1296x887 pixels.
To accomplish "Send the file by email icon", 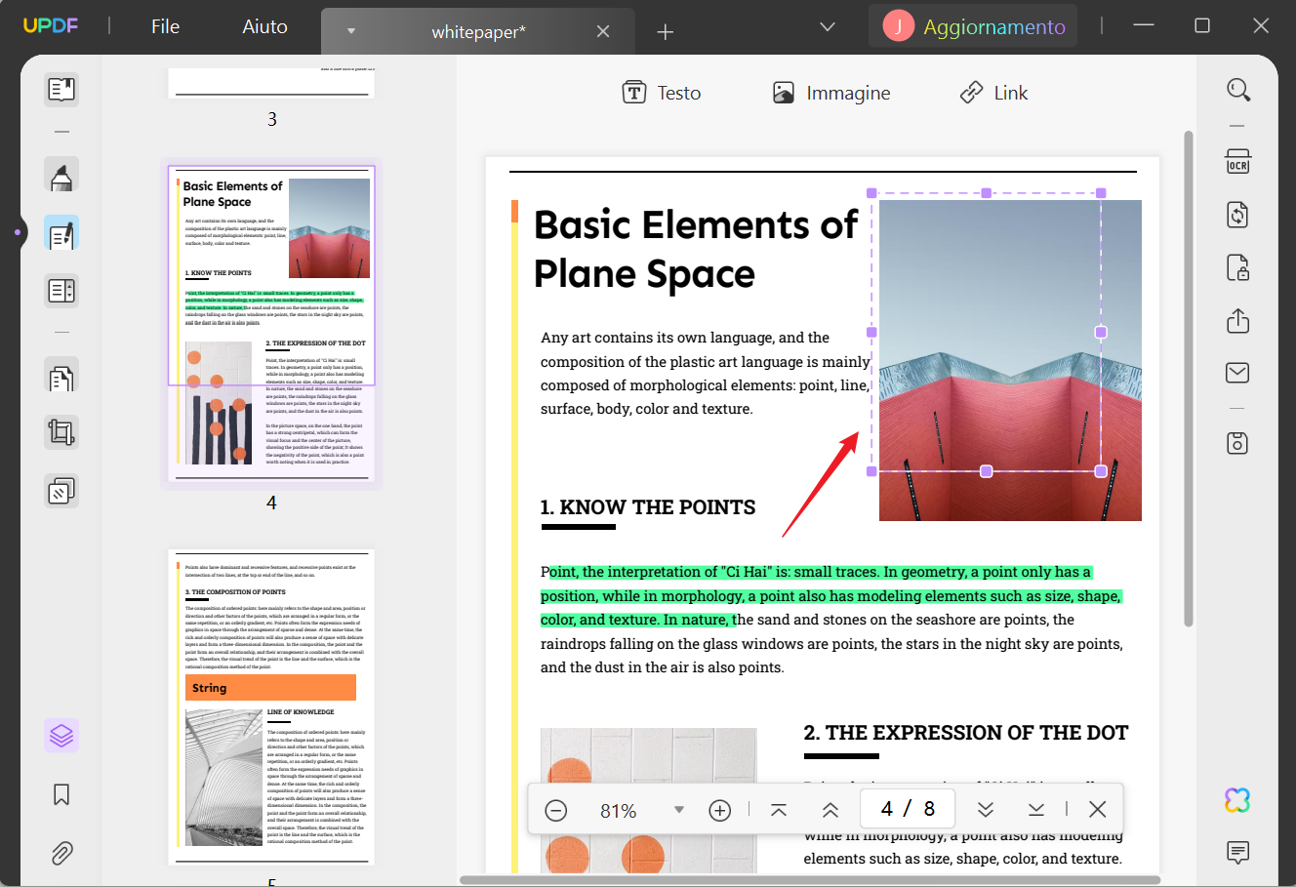I will pyautogui.click(x=1238, y=373).
